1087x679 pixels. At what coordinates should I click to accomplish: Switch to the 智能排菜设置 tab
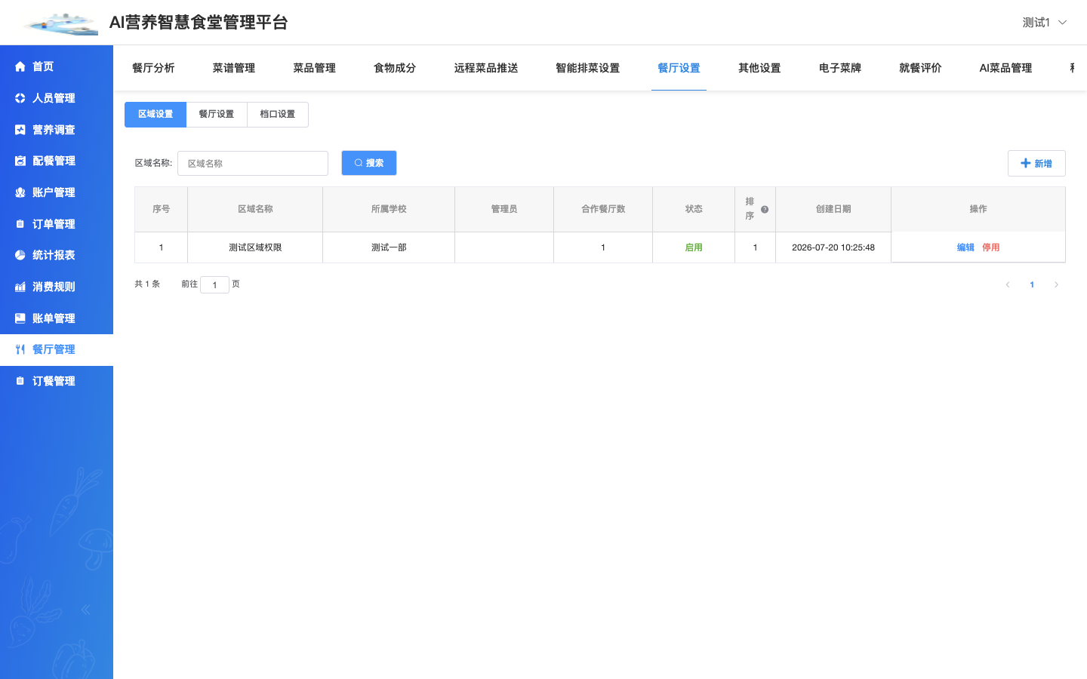[587, 68]
